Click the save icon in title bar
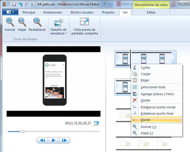Image resolution: width=190 pixels, height=152 pixels. coord(14,5)
